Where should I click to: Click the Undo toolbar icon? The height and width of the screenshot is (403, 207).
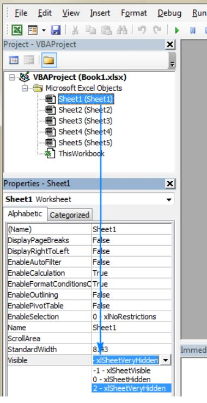point(142,30)
